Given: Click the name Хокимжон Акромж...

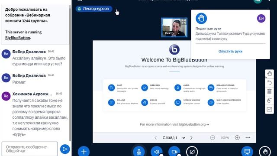Looking at the screenshot, I should [x=32, y=94].
